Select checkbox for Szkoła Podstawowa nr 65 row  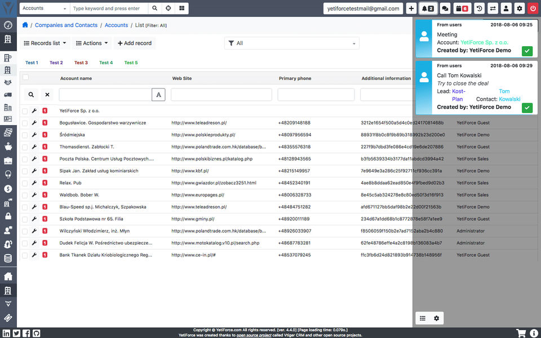pos(25,219)
